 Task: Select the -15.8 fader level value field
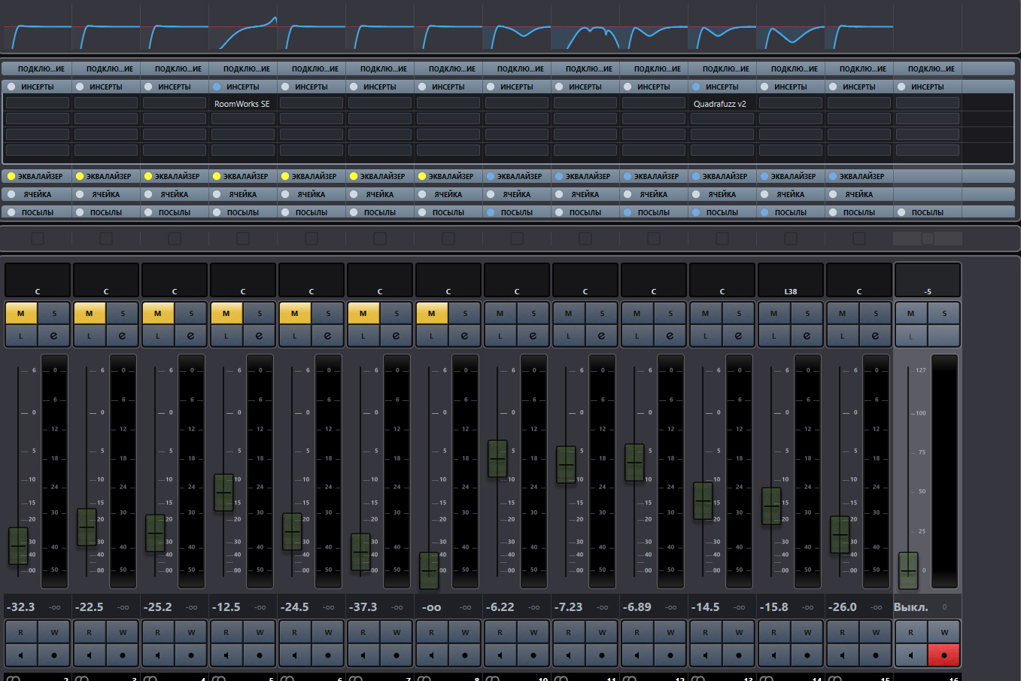(774, 607)
